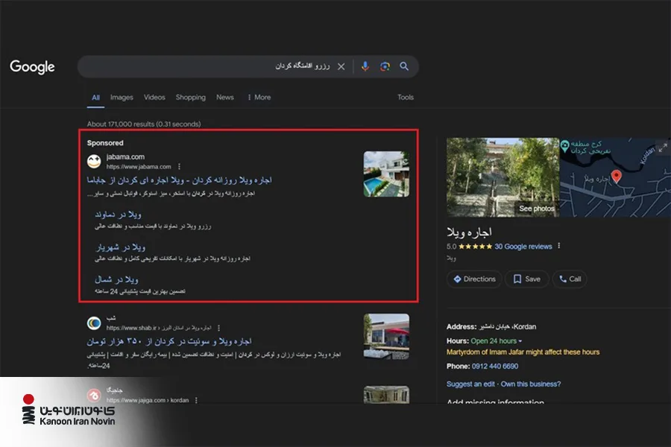Switch to the Images tab
This screenshot has width=671, height=447.
pos(122,98)
